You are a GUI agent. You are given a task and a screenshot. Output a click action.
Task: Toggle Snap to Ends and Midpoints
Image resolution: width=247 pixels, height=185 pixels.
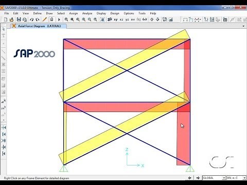tap(4, 134)
